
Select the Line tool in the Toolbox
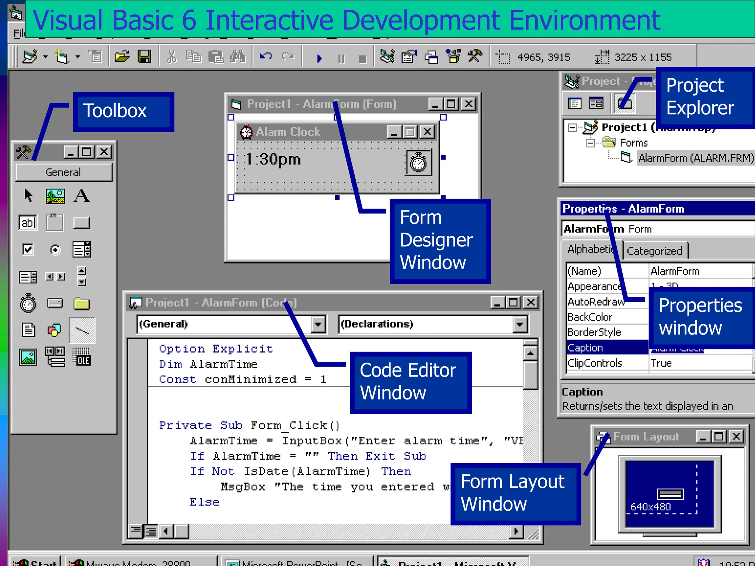point(82,330)
